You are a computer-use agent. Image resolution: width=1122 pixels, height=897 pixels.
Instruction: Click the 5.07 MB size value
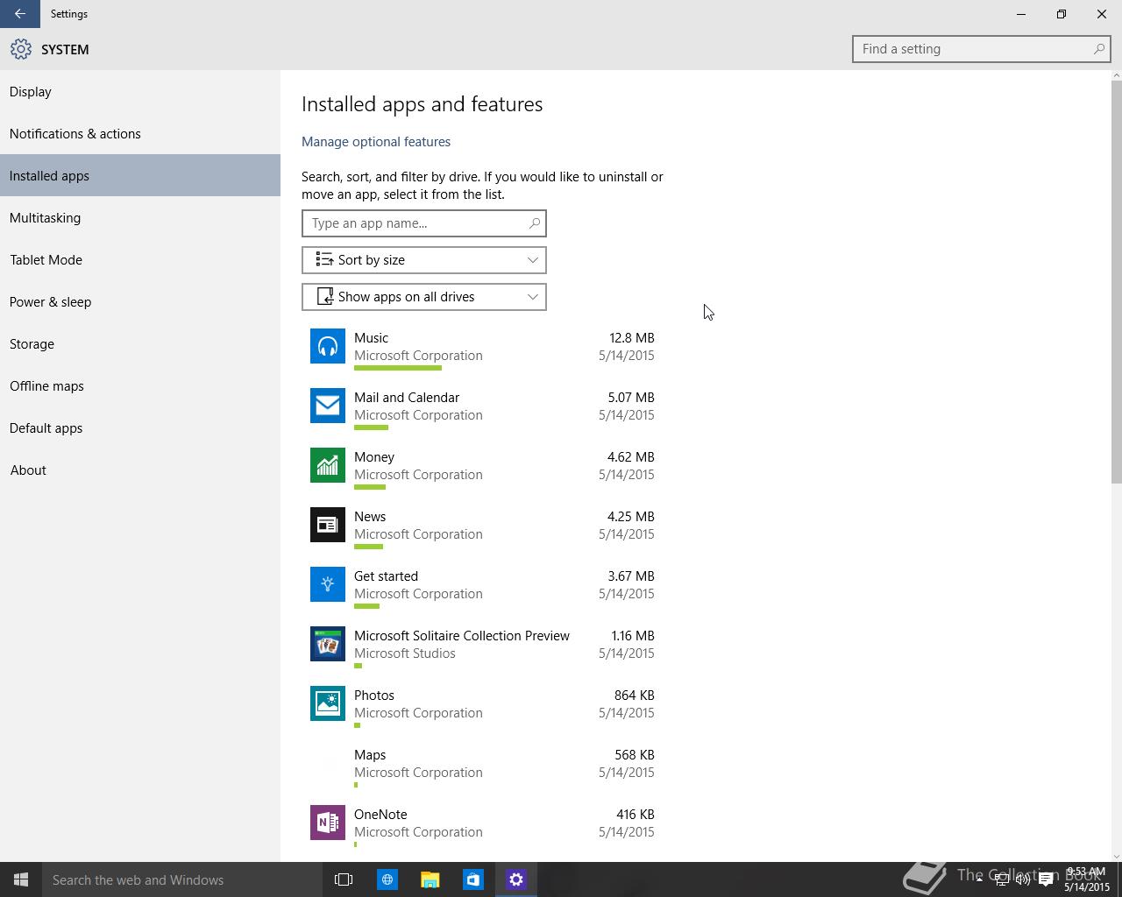631,397
